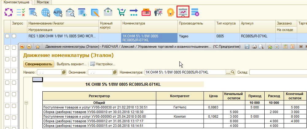Click the checklist with checkmarks icon

pos(21,12)
